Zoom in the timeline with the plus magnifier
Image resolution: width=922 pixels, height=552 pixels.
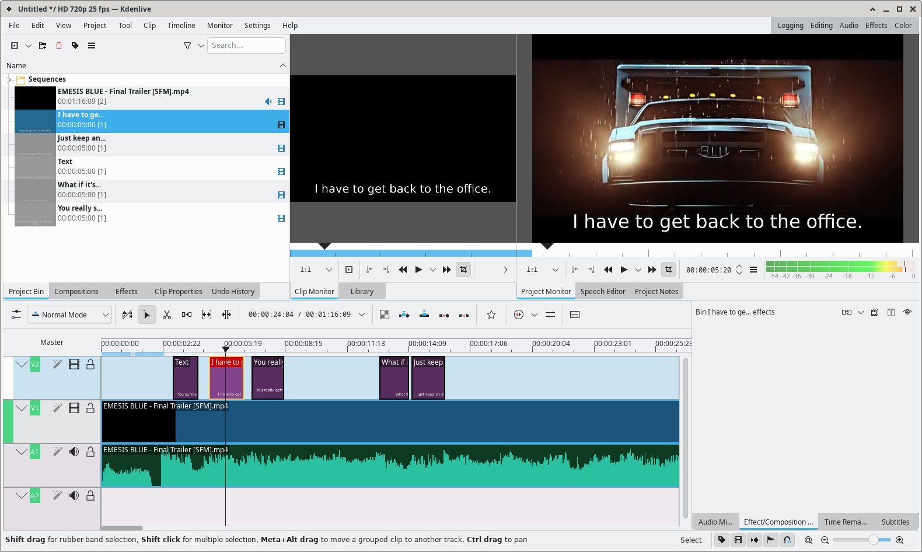(x=900, y=540)
